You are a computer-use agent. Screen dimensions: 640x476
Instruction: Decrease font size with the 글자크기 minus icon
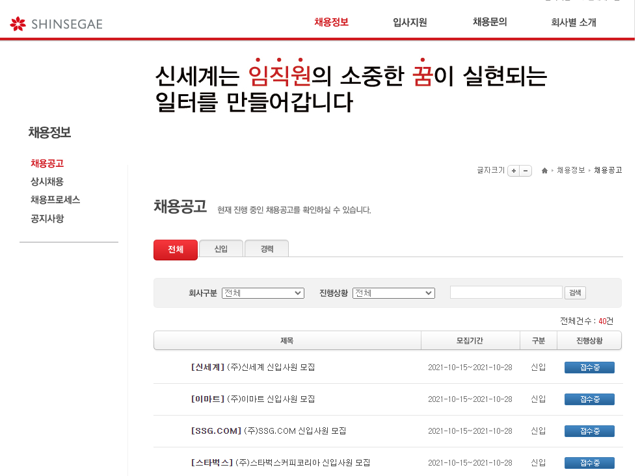525,170
